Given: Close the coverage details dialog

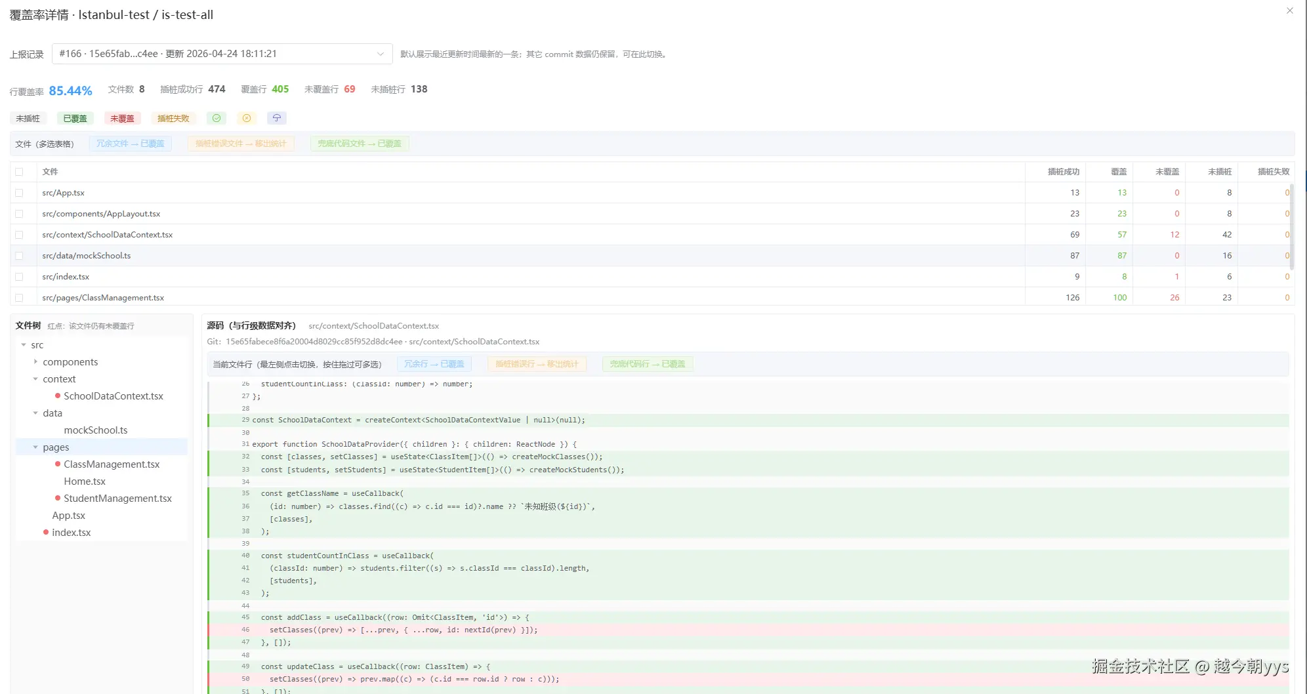Looking at the screenshot, I should (1290, 10).
